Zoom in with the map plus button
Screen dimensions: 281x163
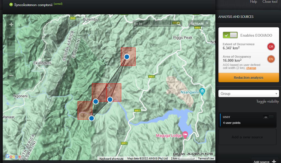point(11,25)
